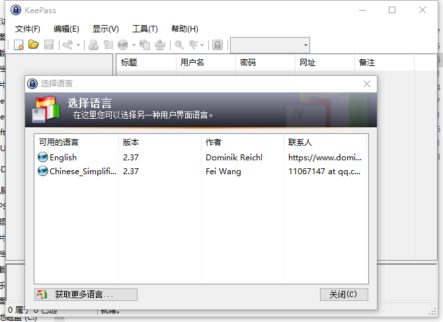Minimize the KeePass main window
The height and width of the screenshot is (322, 443).
362,10
